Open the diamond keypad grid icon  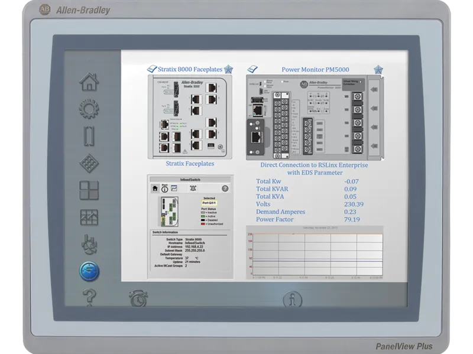coord(89,163)
